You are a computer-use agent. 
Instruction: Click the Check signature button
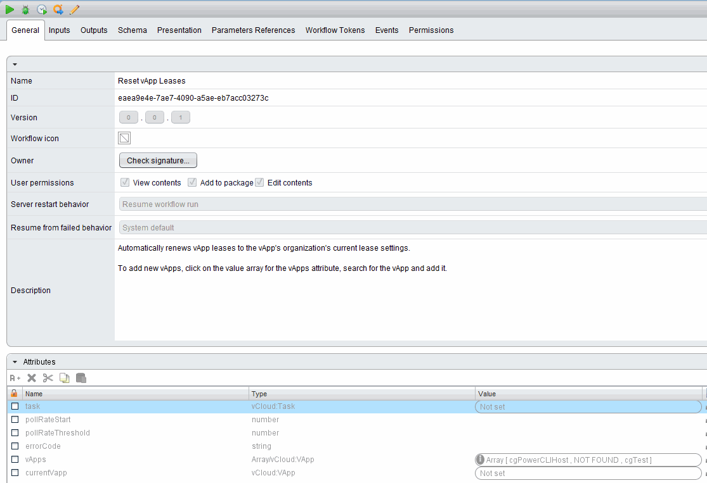click(158, 161)
